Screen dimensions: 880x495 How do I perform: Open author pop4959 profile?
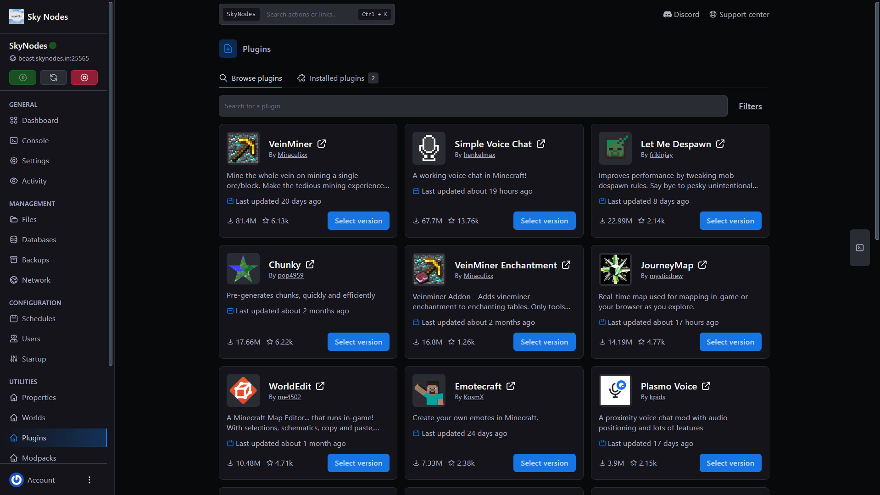290,275
